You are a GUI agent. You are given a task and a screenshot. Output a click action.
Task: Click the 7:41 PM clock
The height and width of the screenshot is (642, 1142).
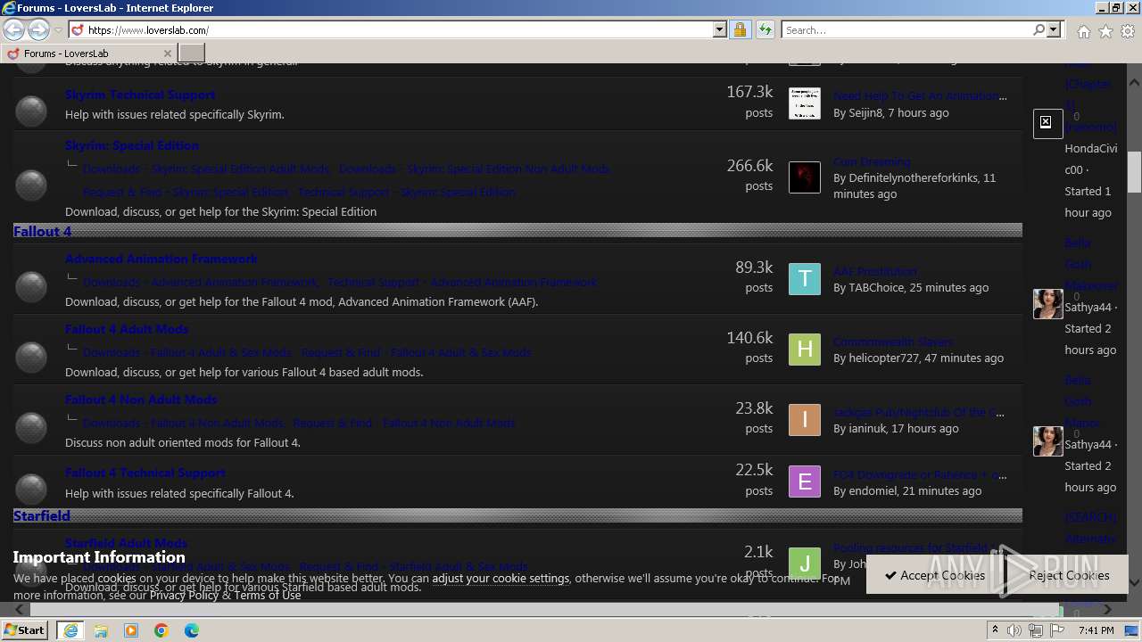[x=1096, y=630]
